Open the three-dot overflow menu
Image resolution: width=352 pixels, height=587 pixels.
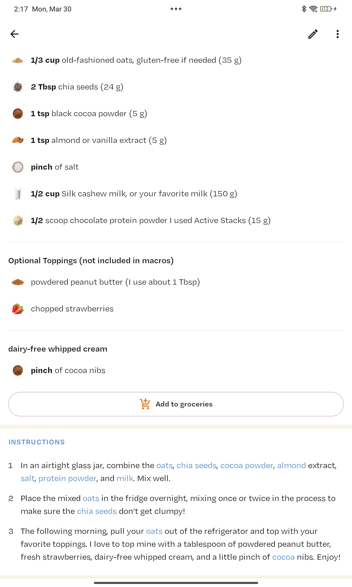[338, 34]
